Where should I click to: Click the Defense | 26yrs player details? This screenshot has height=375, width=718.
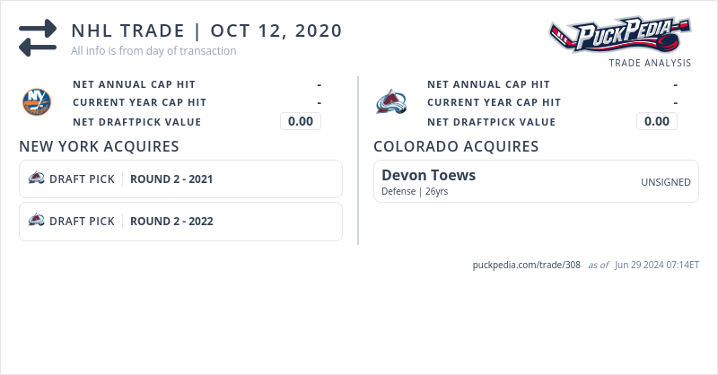(x=416, y=191)
